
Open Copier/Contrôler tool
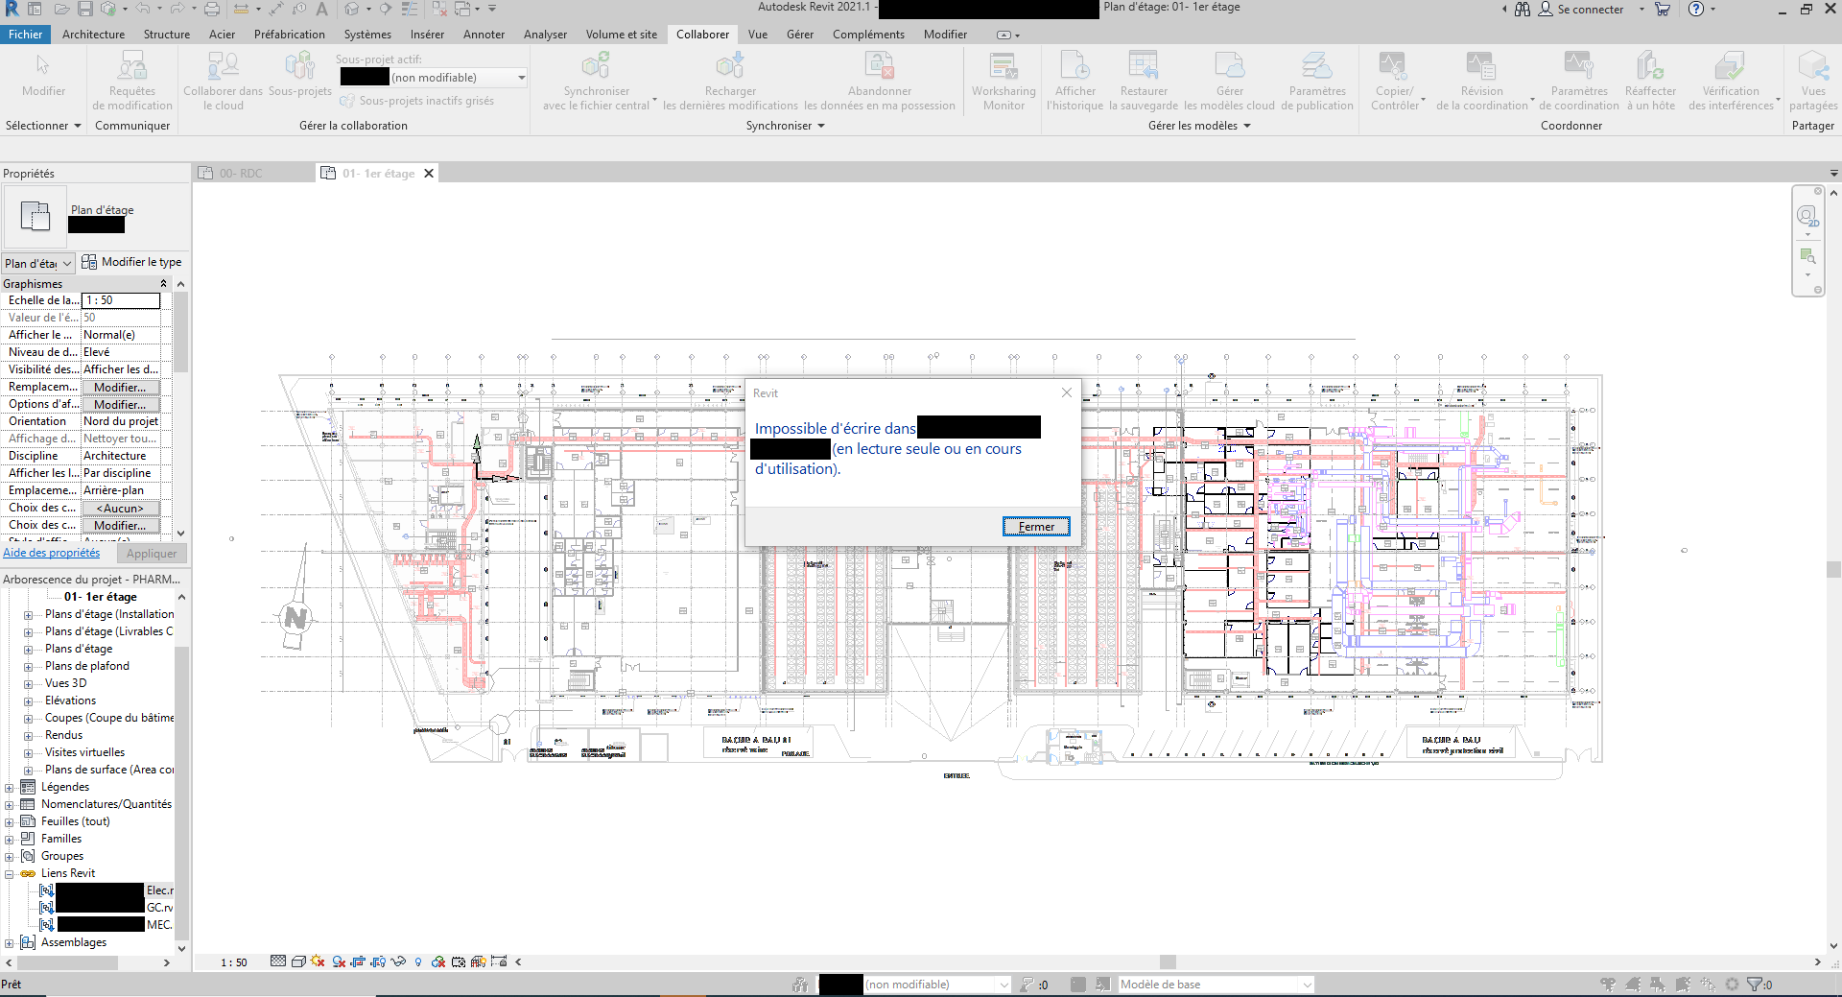click(x=1393, y=77)
